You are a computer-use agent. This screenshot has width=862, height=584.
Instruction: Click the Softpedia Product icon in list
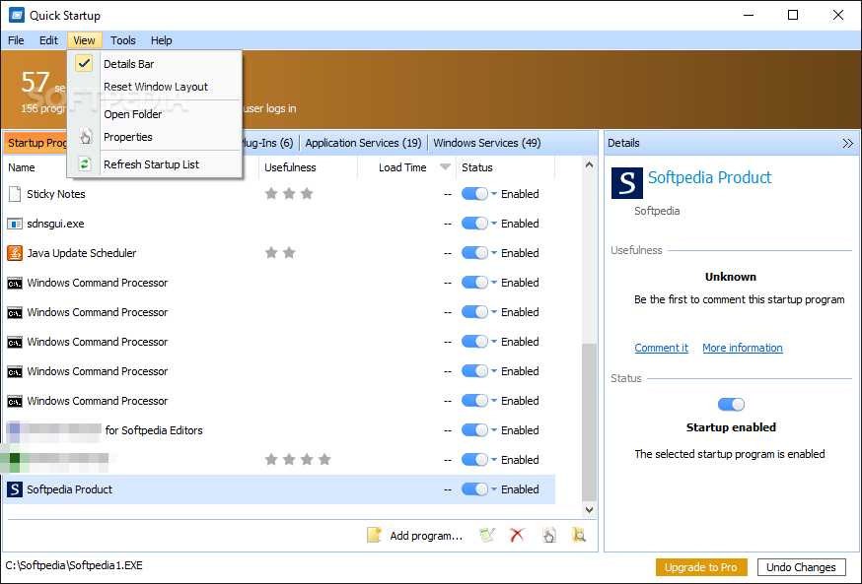coord(15,489)
